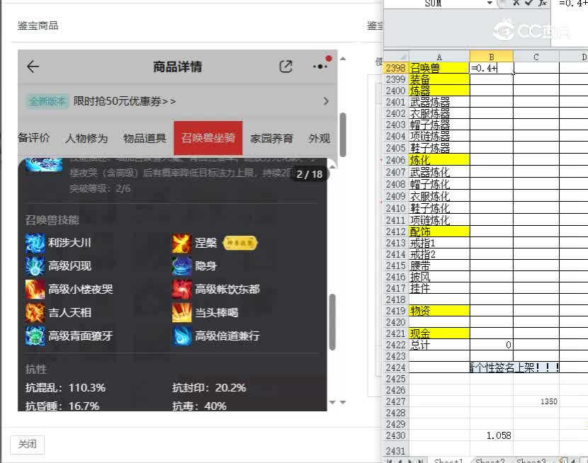Click the 鉴宝商品 heading
Image resolution: width=588 pixels, height=463 pixels.
[x=38, y=25]
